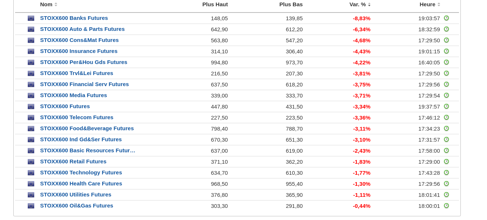The image size is (487, 220).
Task: Click the flag icon beside Health Care Futures
Action: coord(31,184)
